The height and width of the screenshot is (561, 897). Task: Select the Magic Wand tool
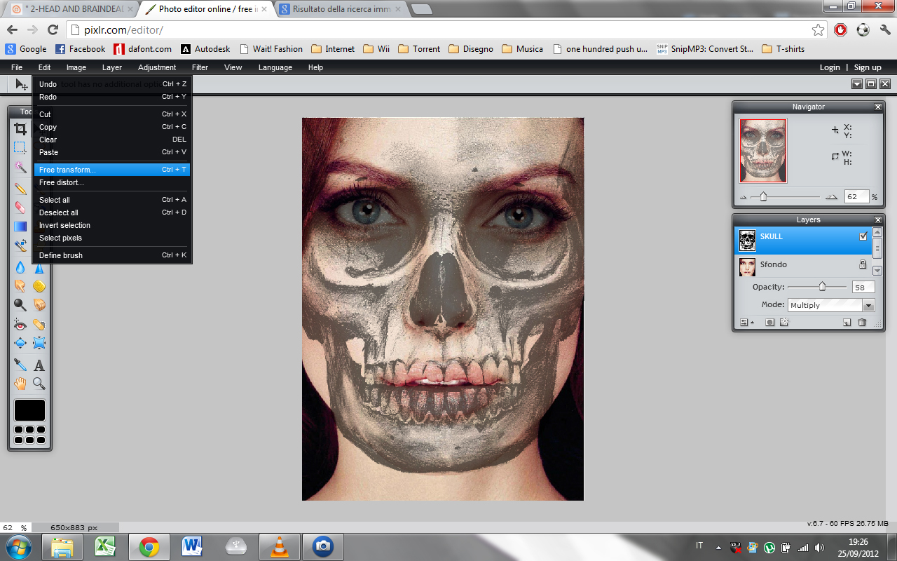(20, 167)
